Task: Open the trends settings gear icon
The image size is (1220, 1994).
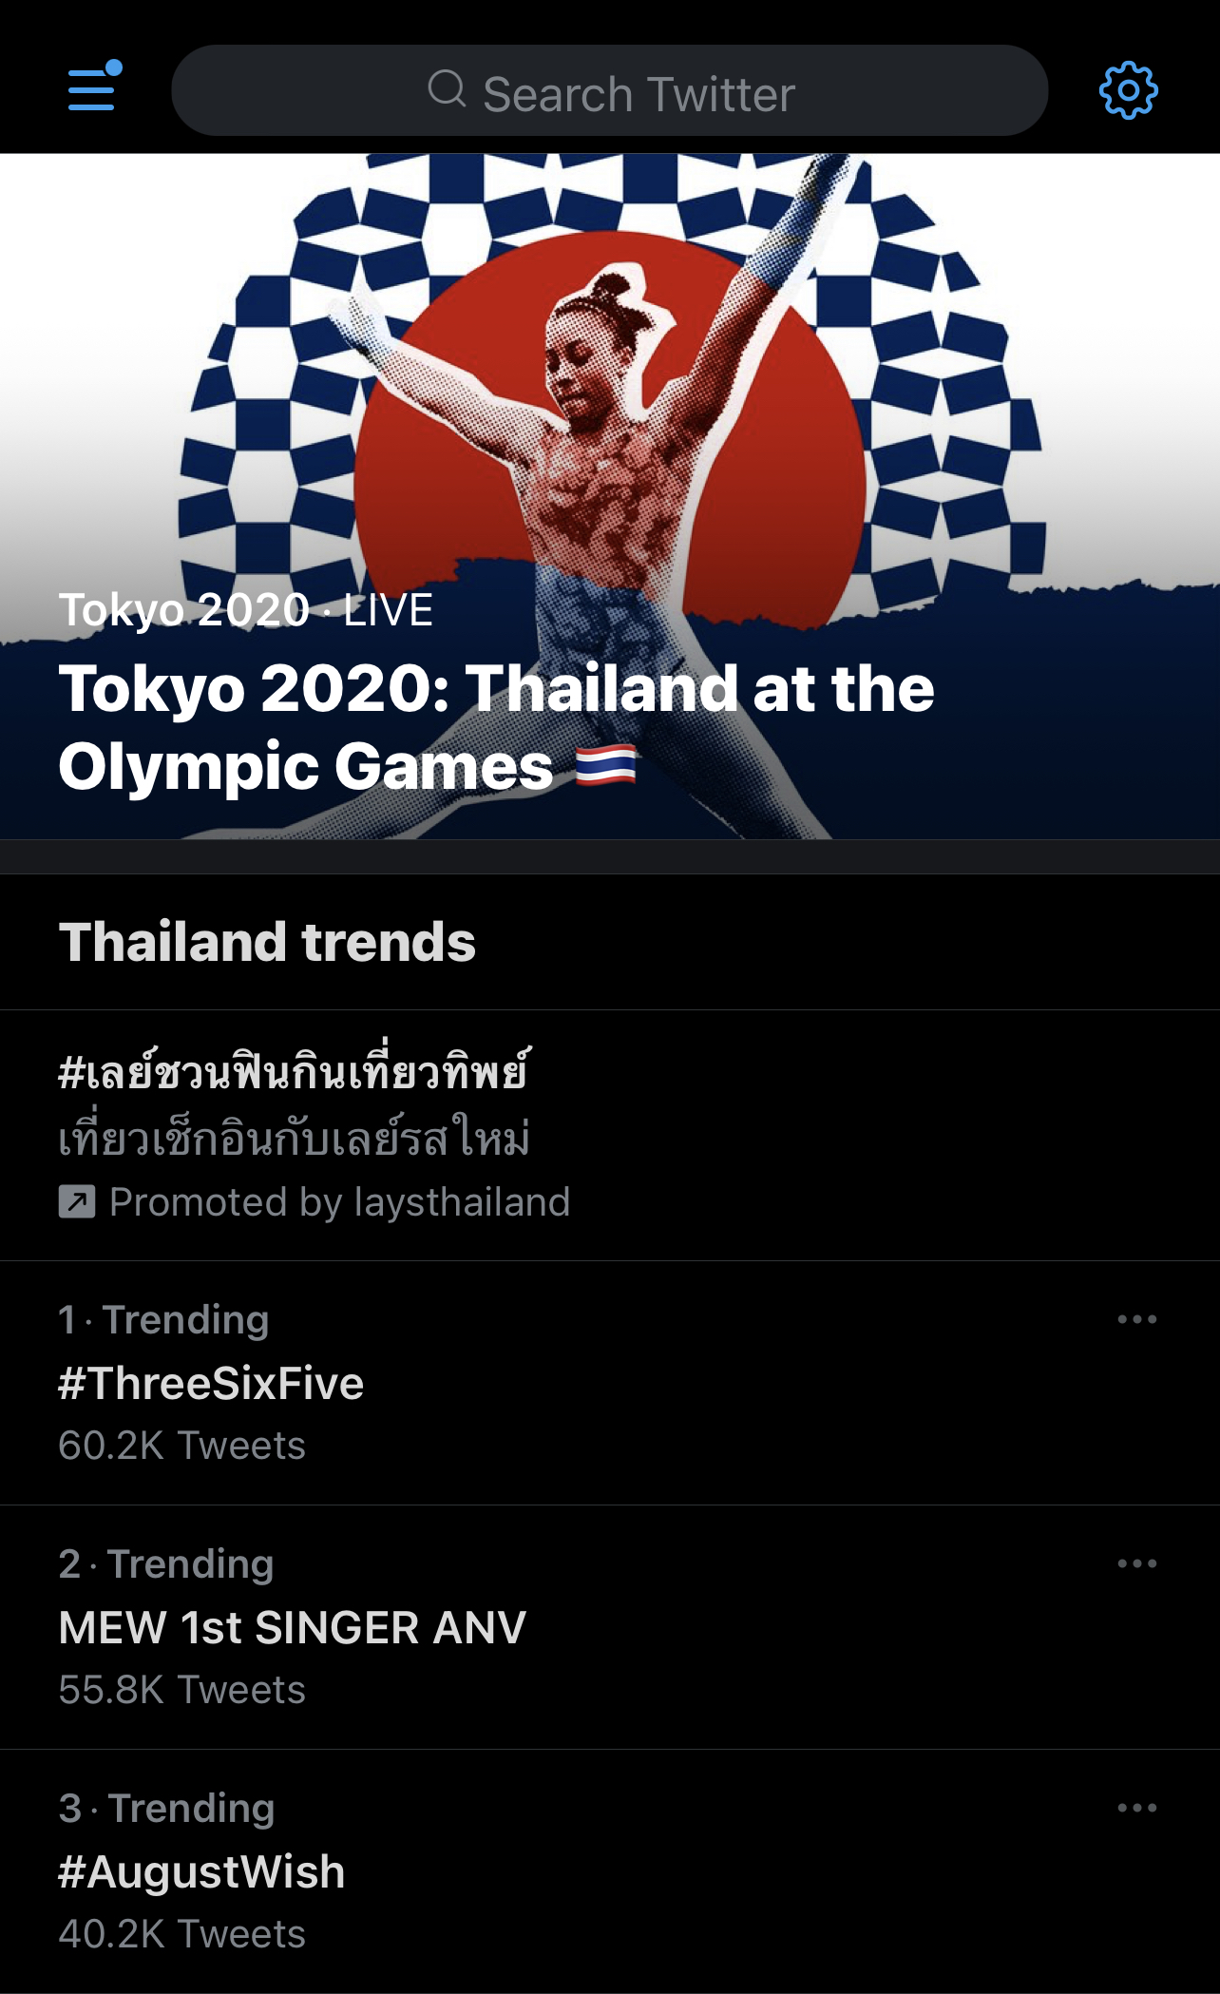Action: [x=1128, y=90]
